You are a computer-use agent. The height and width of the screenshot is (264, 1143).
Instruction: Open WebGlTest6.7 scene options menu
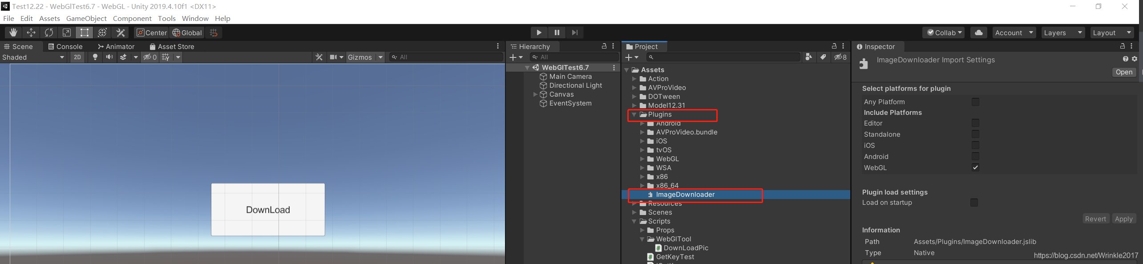click(614, 68)
